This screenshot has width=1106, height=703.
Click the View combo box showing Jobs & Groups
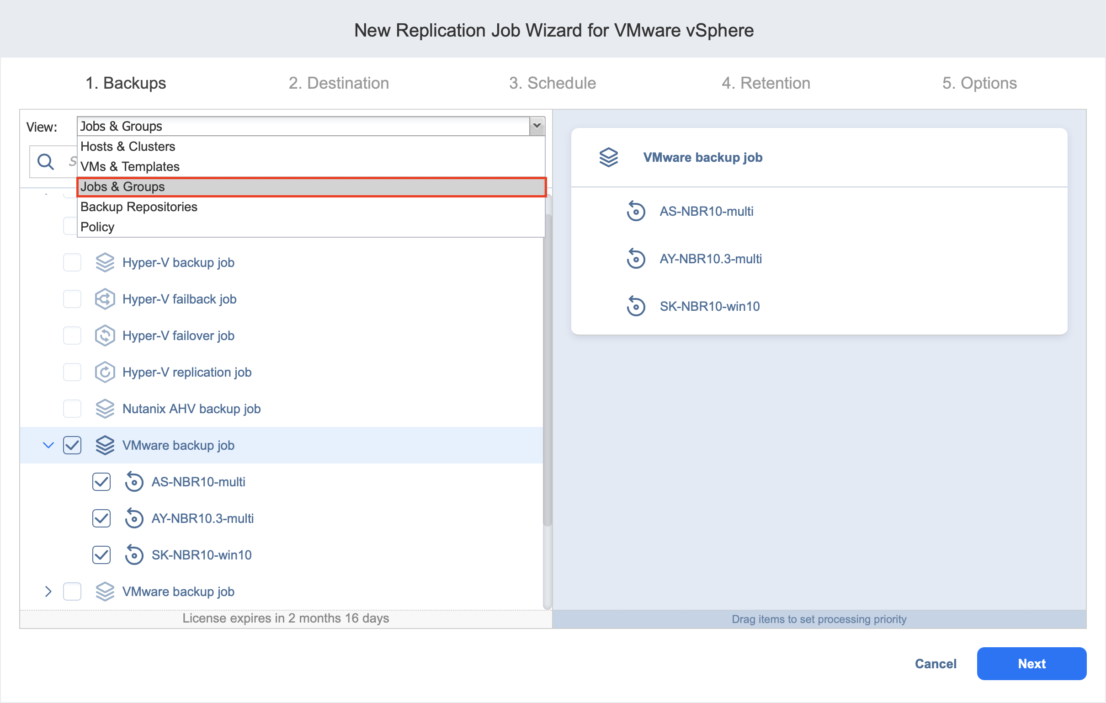click(x=311, y=126)
